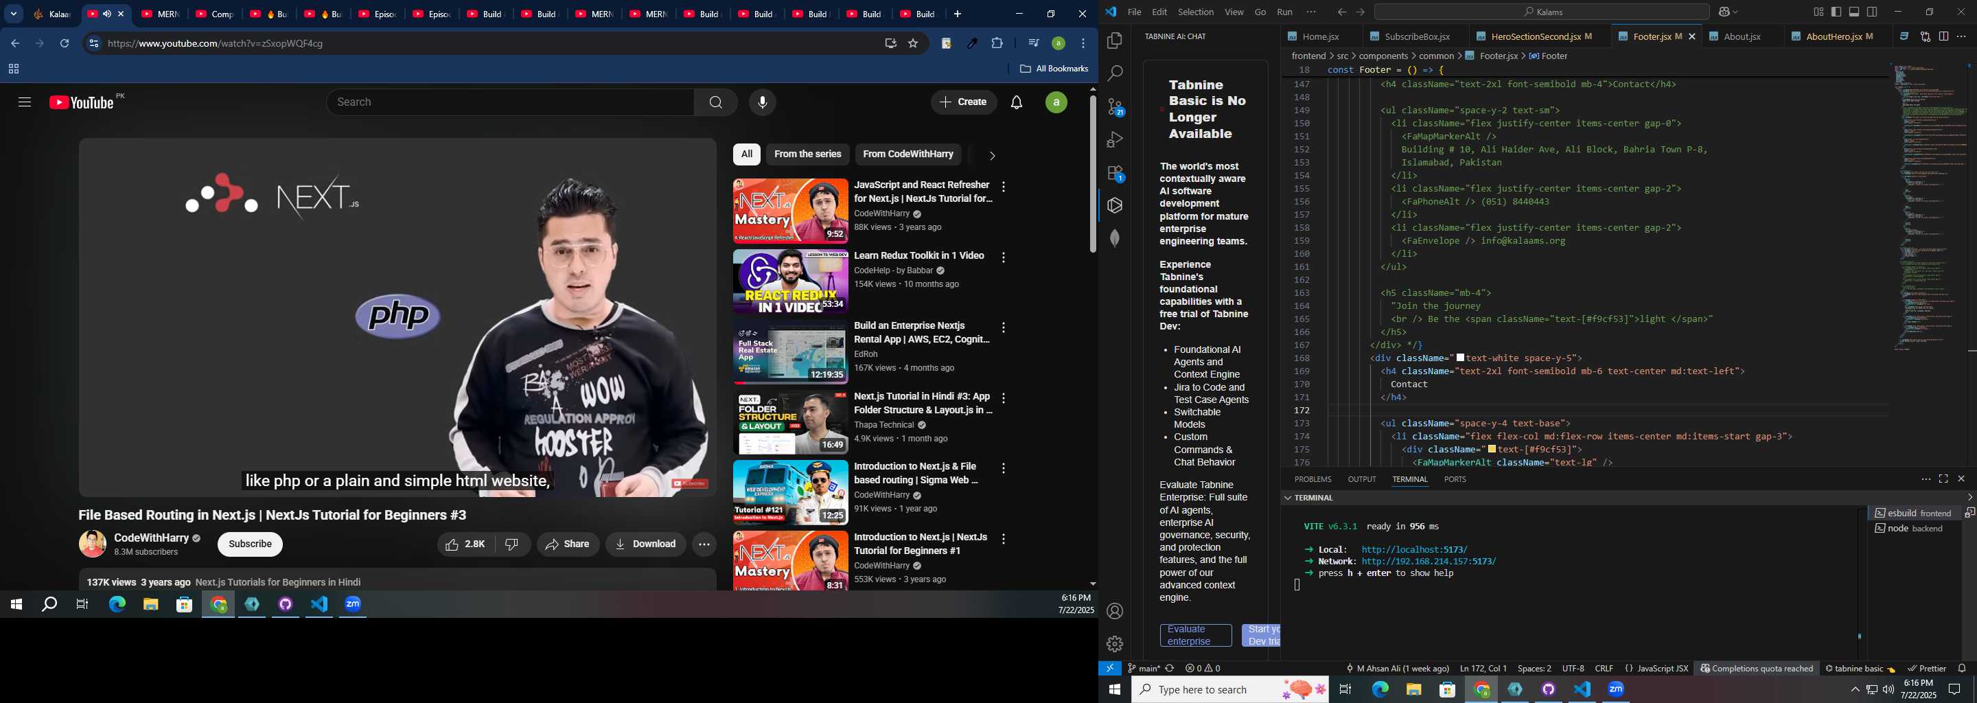Select the node backend terminal
This screenshot has height=703, width=1977.
[x=1914, y=529]
